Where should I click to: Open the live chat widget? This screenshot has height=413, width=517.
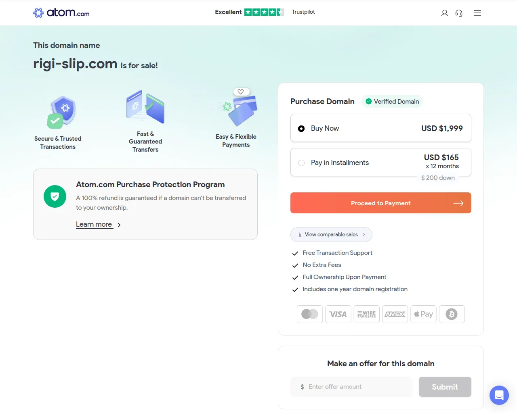pyautogui.click(x=499, y=395)
